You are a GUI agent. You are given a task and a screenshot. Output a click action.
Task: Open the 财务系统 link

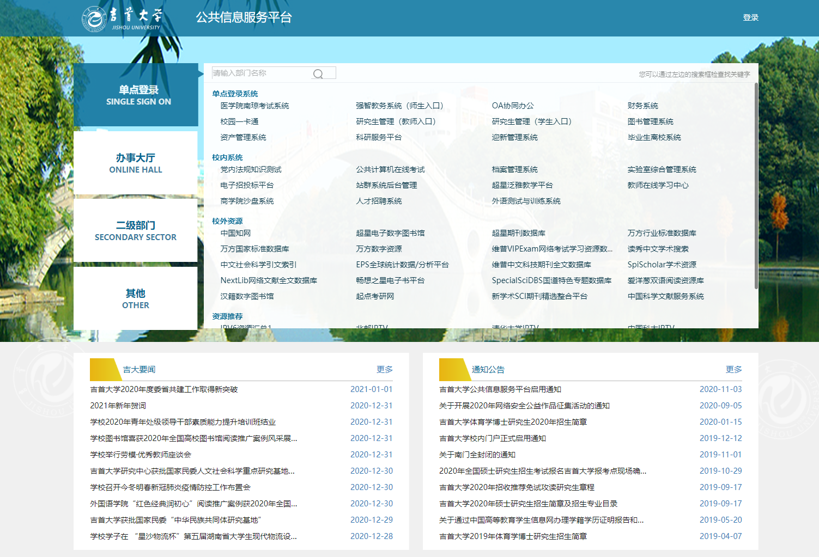pyautogui.click(x=642, y=106)
